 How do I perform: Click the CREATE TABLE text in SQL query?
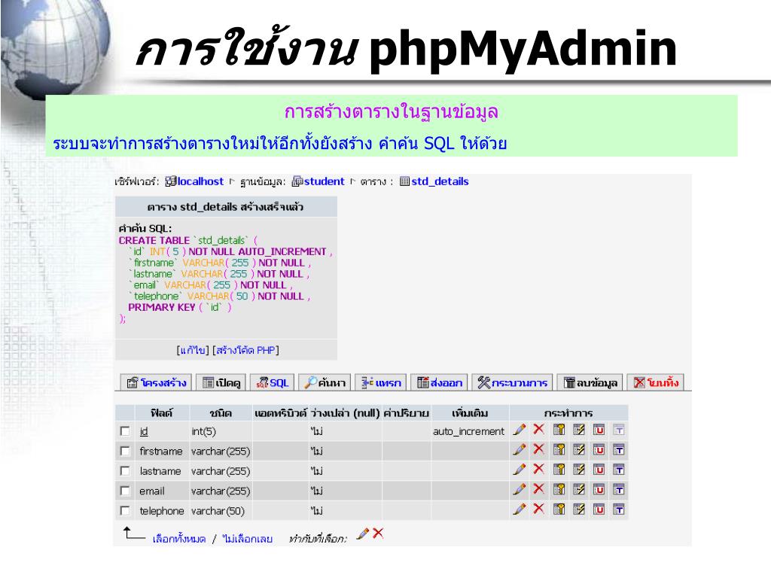coord(154,240)
